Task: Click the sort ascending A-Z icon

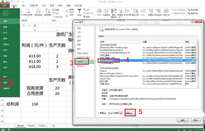Action: click(x=67, y=11)
